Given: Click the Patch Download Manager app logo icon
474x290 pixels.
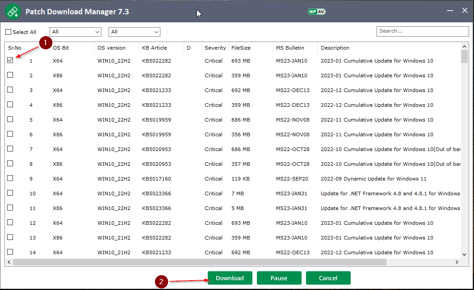Looking at the screenshot, I should 13,12.
